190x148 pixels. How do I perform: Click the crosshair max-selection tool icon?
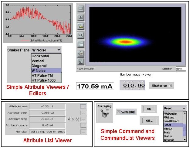[x=80, y=18]
